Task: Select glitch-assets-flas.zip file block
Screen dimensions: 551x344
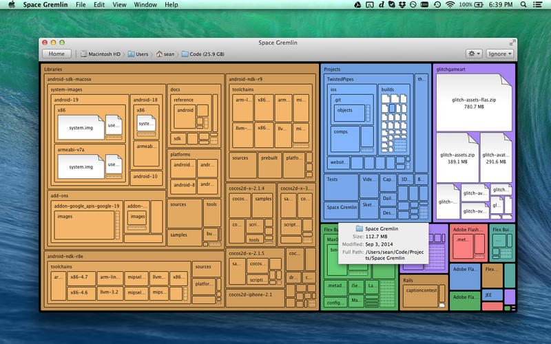Action: tap(473, 102)
